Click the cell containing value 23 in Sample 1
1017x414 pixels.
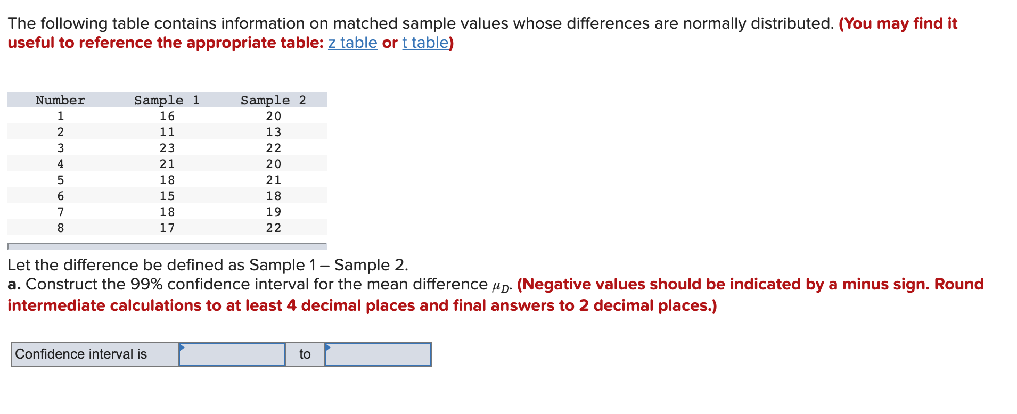tap(167, 148)
